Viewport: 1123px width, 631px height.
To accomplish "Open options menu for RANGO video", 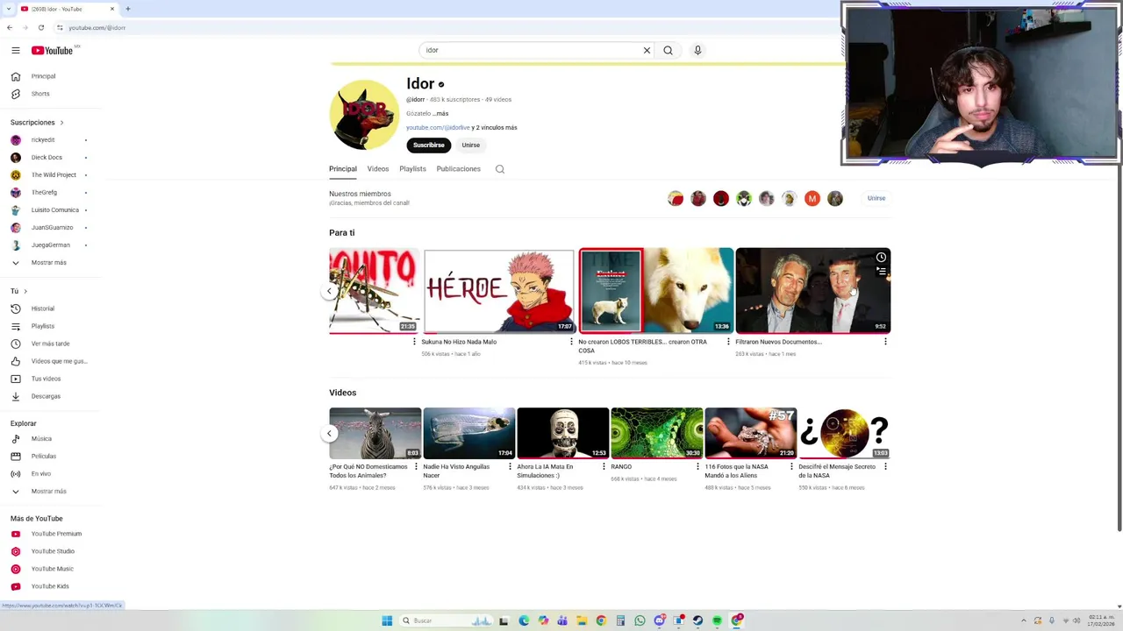I will click(697, 466).
